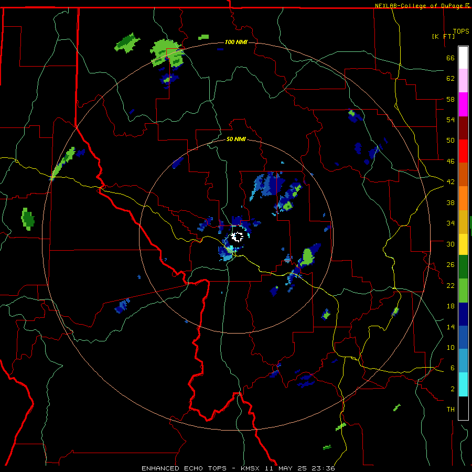The height and width of the screenshot is (472, 472).
Task: Click the '23:36' timestamp in caption
Action: point(323,468)
